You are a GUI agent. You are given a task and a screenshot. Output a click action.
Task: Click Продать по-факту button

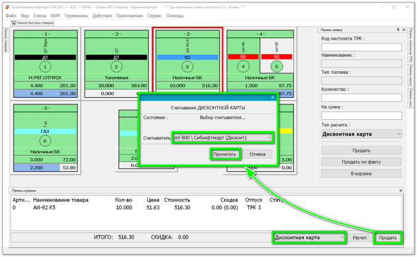coord(362,162)
